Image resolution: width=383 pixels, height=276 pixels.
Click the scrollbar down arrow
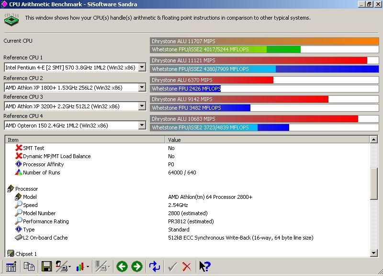coord(374,253)
